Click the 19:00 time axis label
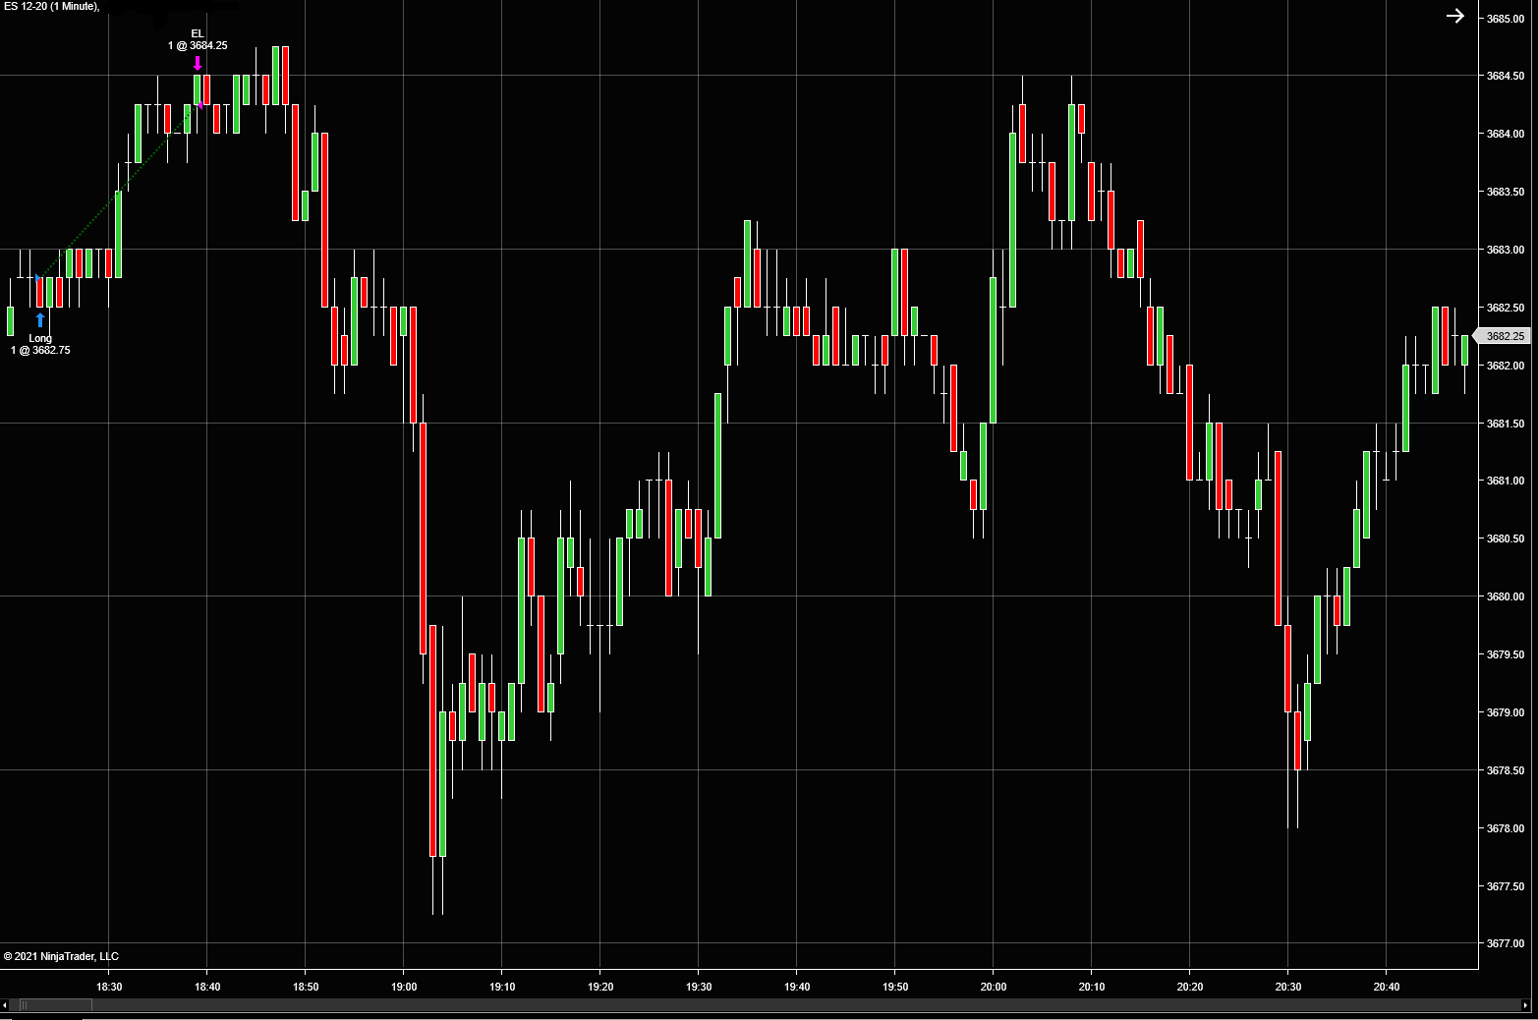 pyautogui.click(x=404, y=987)
